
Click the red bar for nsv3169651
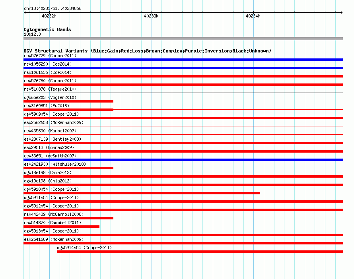point(68,110)
